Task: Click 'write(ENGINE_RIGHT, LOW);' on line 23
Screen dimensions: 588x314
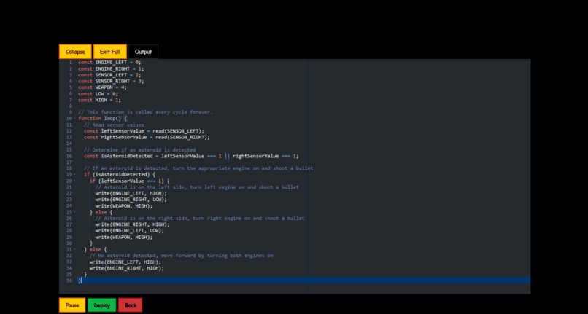Action: [x=131, y=200]
